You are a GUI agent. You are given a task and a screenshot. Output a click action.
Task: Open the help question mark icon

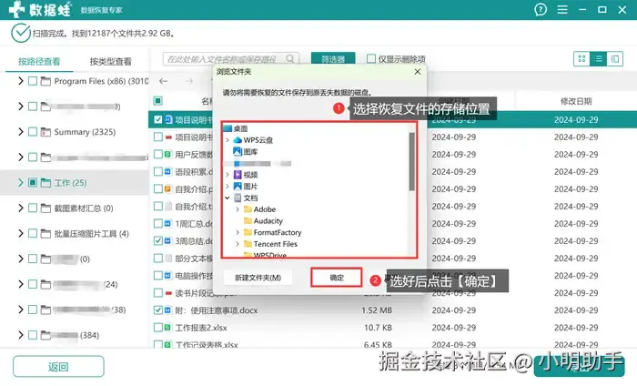click(541, 9)
